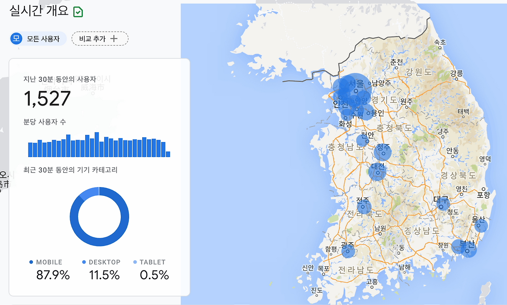Click the blue 모 avatar circle

(x=16, y=39)
